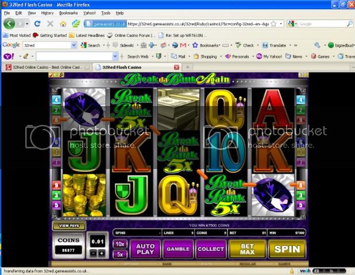Click the Check spelling toolbar button
Screen dimensions: 355x275
(245, 45)
